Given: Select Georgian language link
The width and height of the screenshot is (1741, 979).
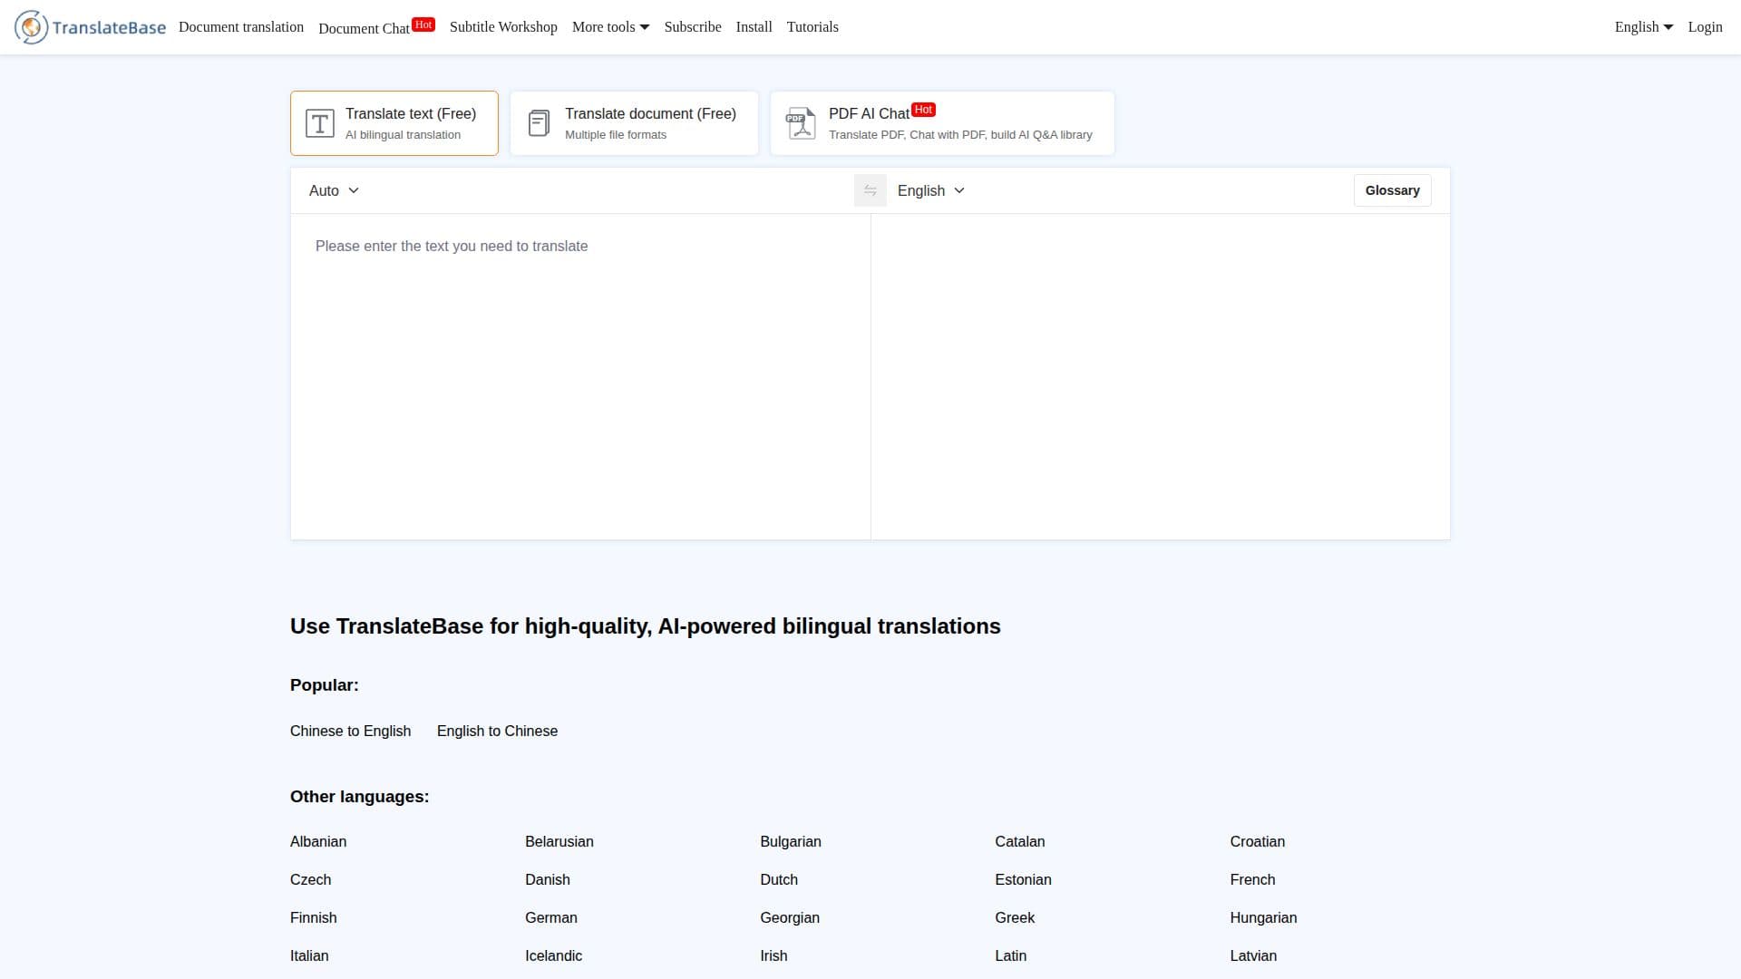Looking at the screenshot, I should [790, 918].
